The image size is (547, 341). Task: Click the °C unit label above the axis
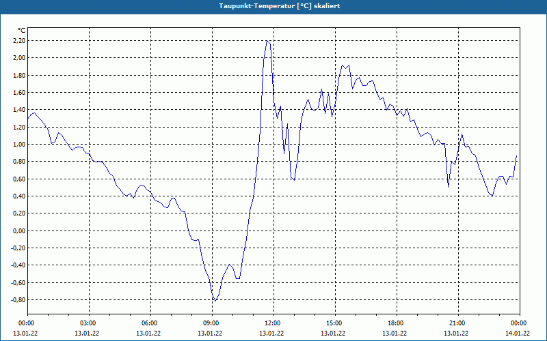(x=22, y=31)
